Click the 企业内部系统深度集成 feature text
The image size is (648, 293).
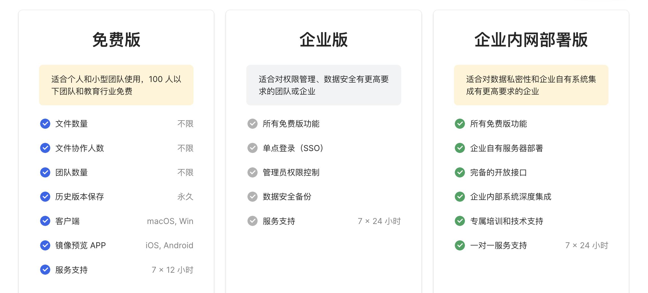[x=510, y=197]
